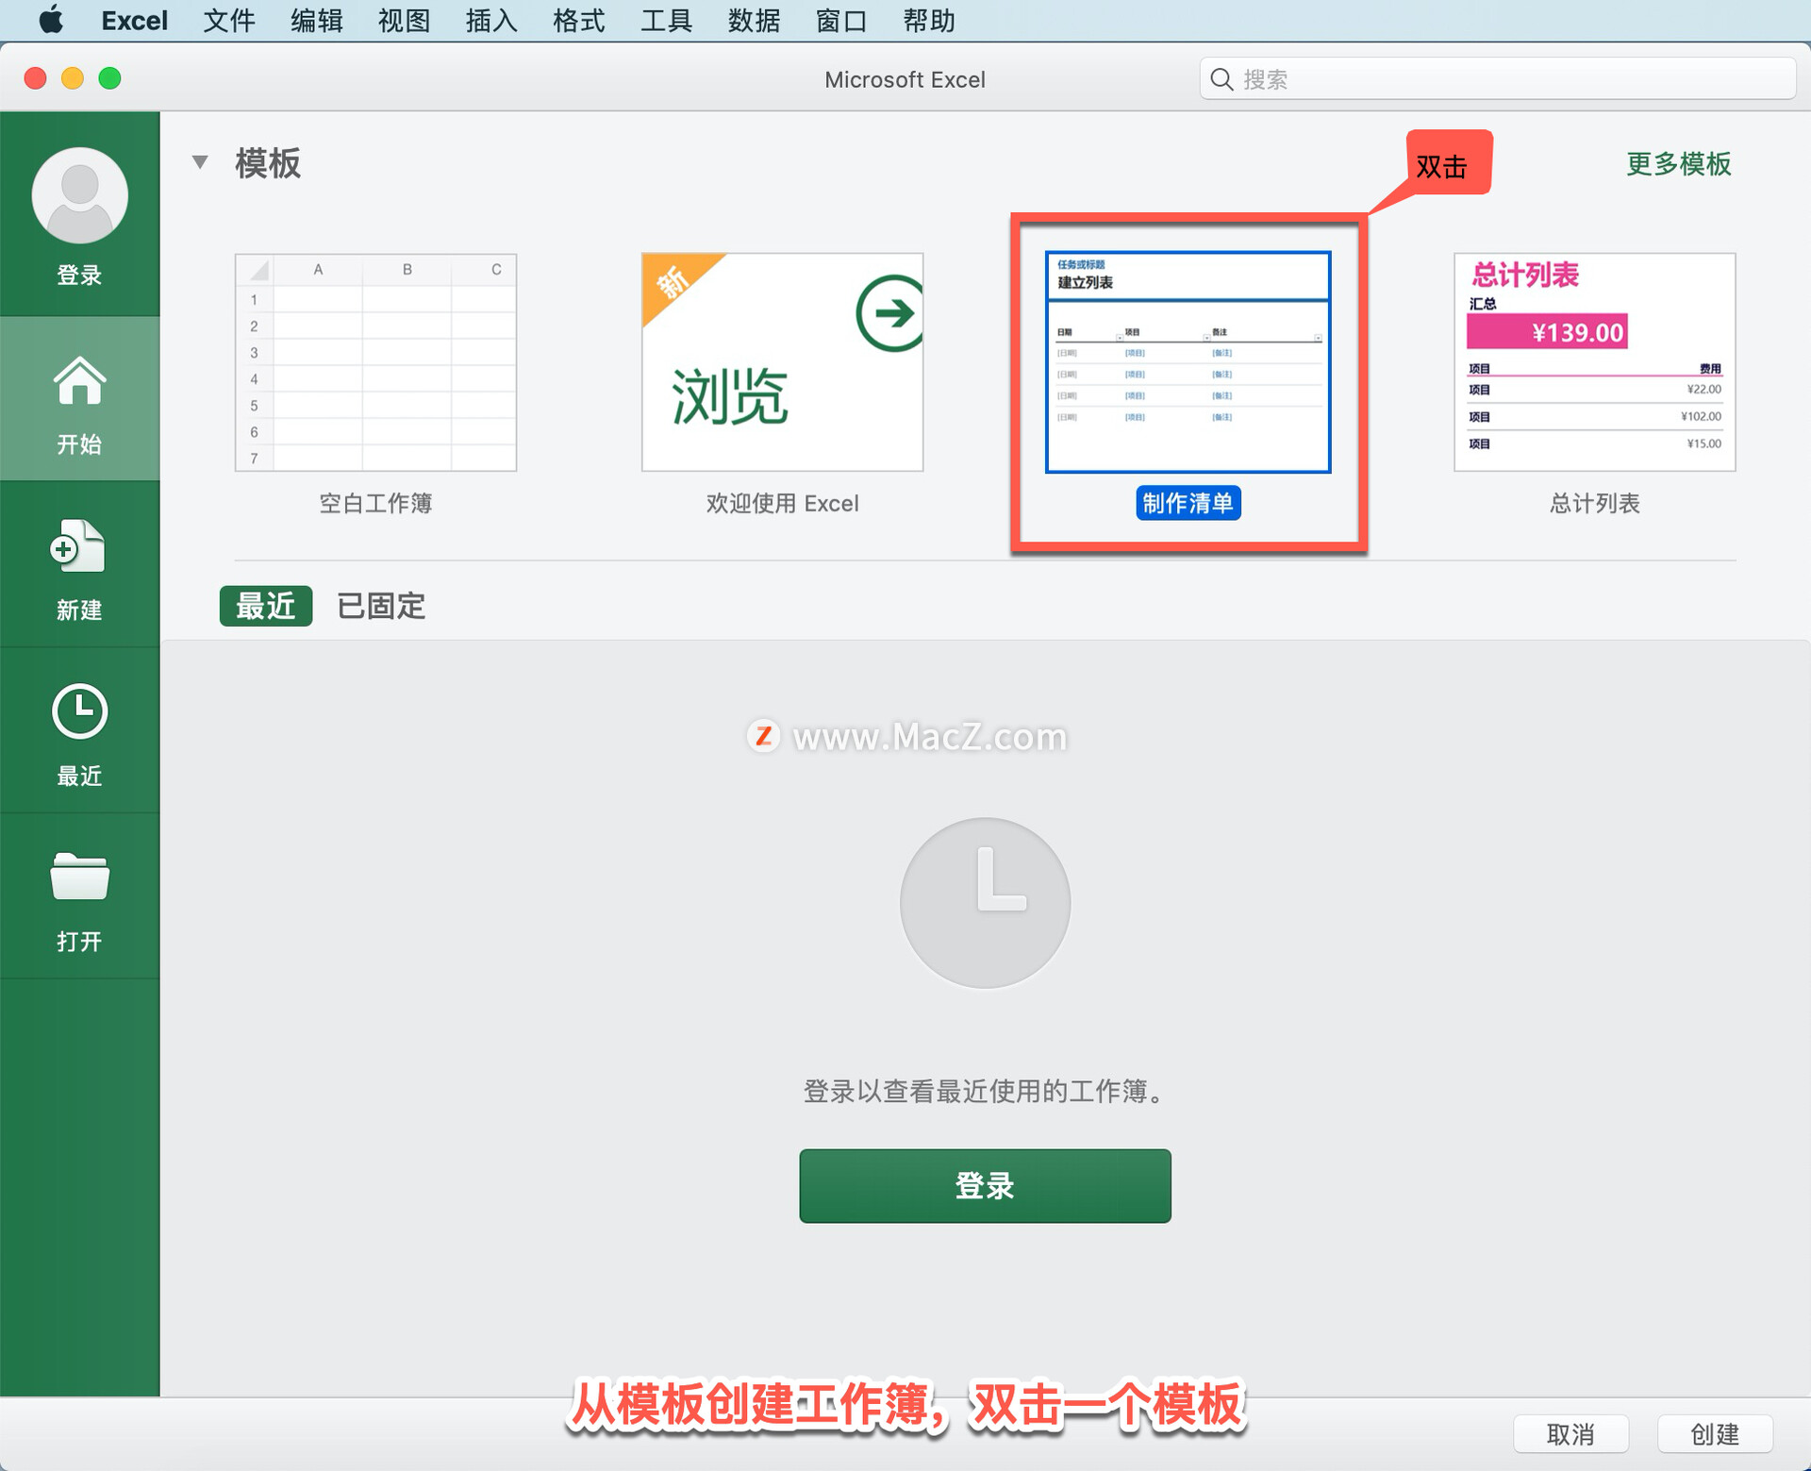Open the 插入 menu
Viewport: 1811px width, 1471px height.
point(491,20)
